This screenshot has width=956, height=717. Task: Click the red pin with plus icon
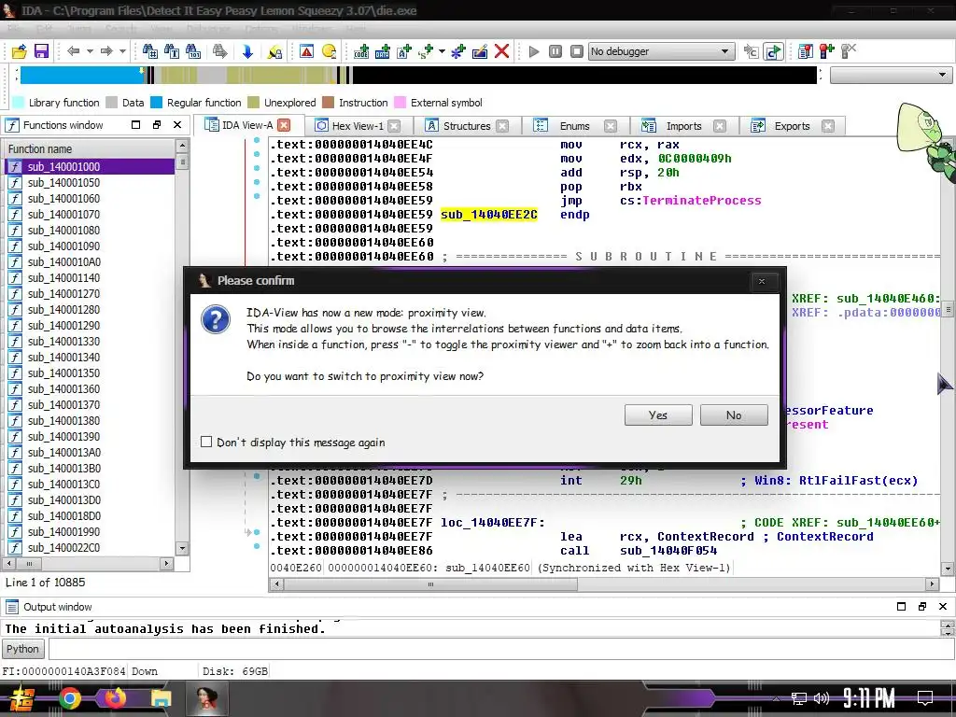[827, 51]
